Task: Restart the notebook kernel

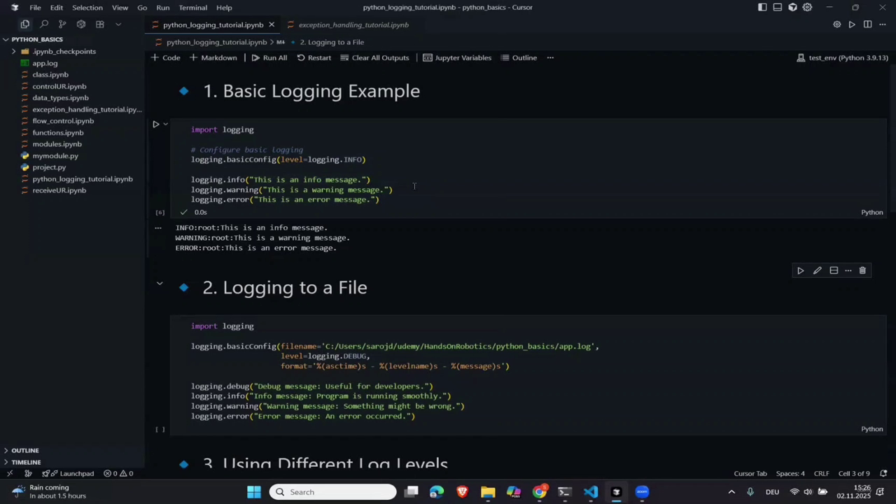Action: tap(314, 58)
